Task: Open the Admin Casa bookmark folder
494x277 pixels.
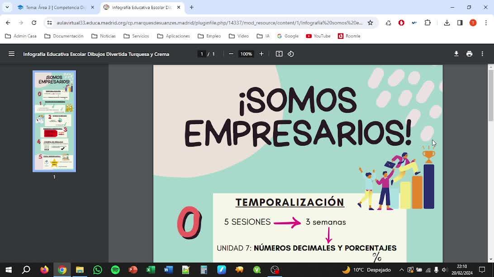Action: (x=21, y=36)
